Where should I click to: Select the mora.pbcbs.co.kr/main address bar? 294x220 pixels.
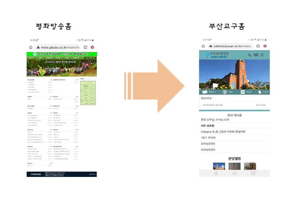click(x=58, y=47)
